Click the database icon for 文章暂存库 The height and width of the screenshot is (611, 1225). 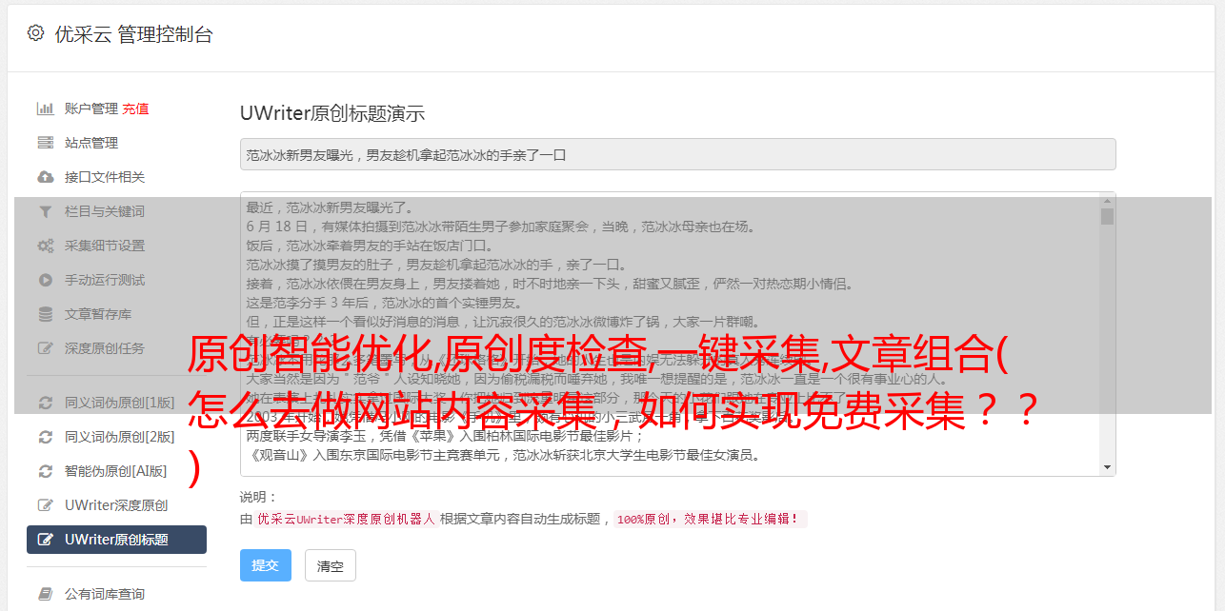(45, 314)
